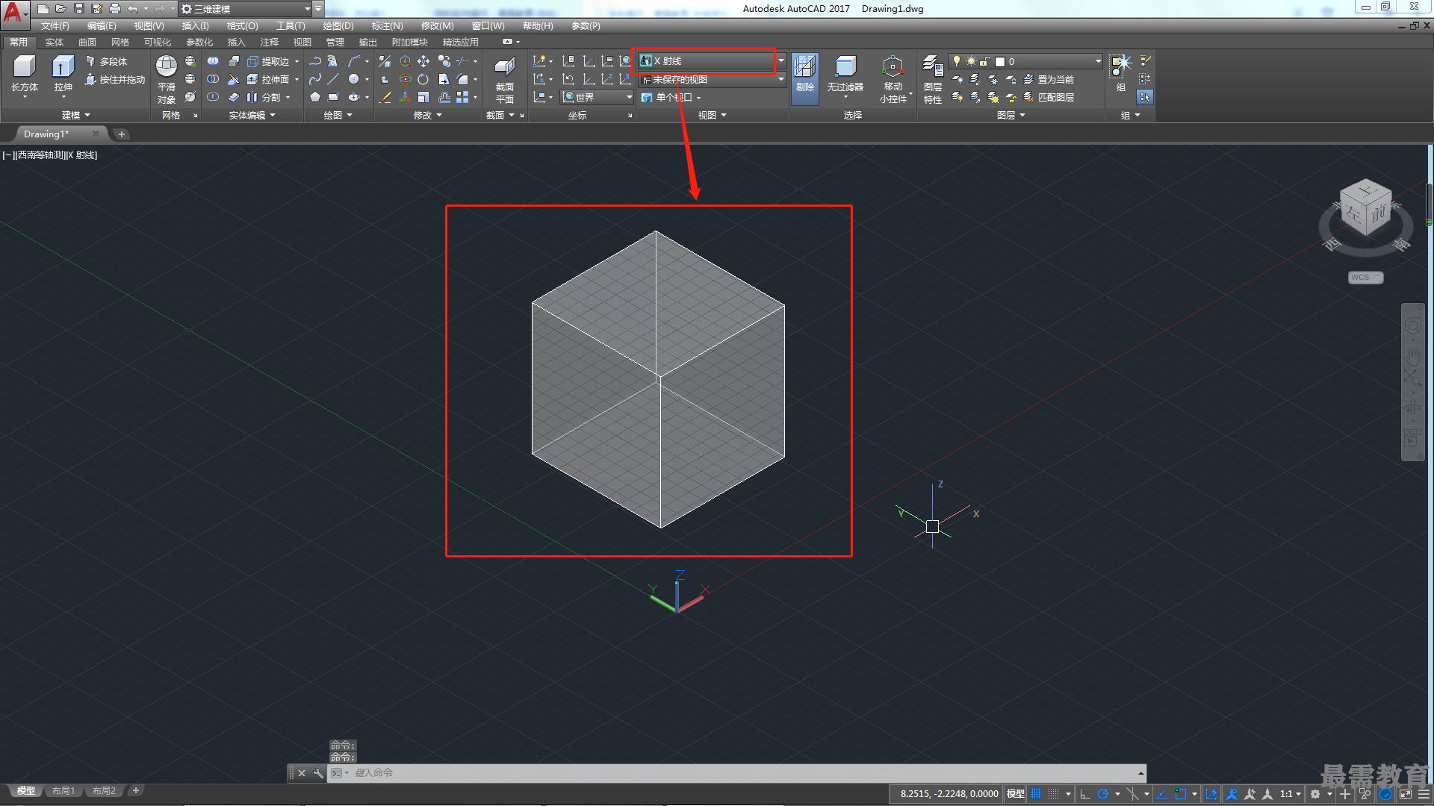Click the layer 0 color swatch
Image resolution: width=1434 pixels, height=806 pixels.
coord(1000,61)
